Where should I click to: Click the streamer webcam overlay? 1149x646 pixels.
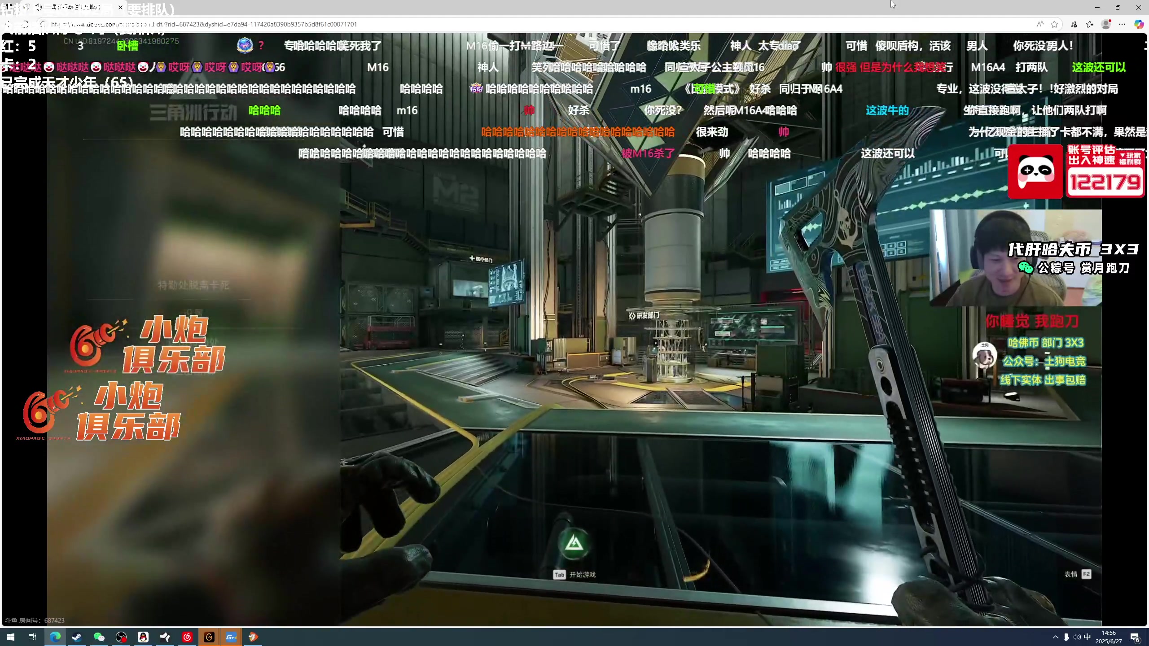[1015, 258]
